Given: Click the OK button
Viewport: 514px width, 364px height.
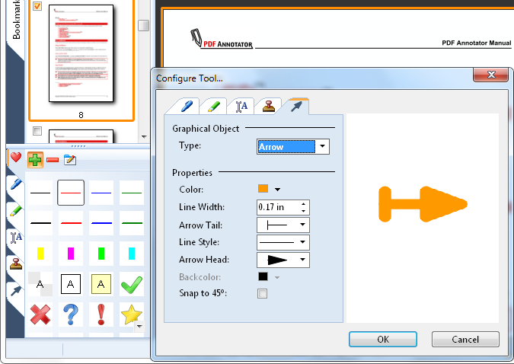Looking at the screenshot, I should [x=382, y=339].
